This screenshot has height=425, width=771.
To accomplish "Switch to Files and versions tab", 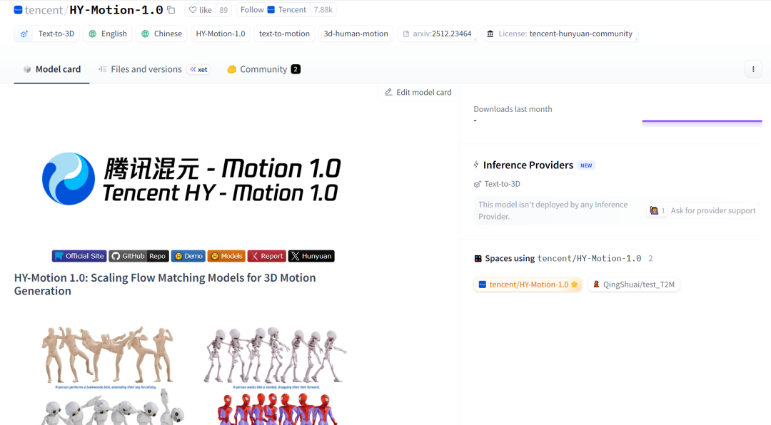I will 146,69.
